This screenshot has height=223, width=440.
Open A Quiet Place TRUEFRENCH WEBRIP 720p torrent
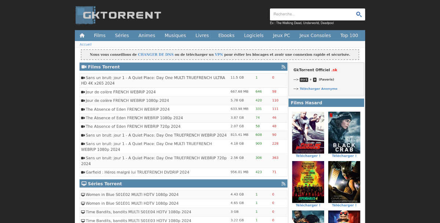click(x=154, y=161)
